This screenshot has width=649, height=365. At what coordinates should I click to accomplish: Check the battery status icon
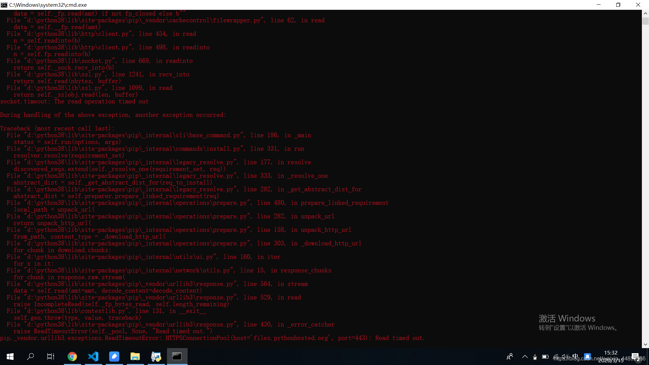(545, 357)
